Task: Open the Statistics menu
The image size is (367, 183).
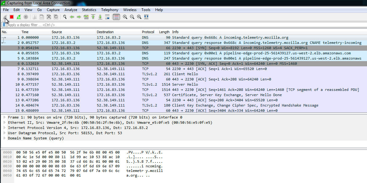Action: pyautogui.click(x=89, y=10)
